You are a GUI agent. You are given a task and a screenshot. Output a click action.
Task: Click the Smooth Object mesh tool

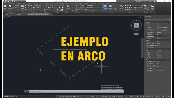[22, 8]
